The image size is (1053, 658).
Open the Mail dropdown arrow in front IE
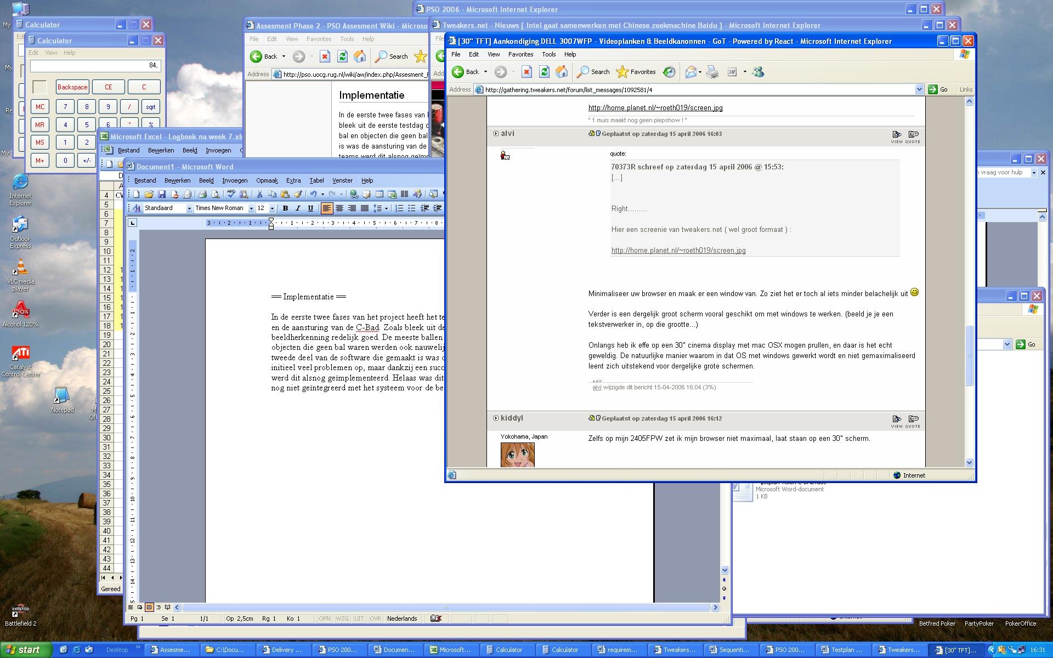(x=700, y=72)
